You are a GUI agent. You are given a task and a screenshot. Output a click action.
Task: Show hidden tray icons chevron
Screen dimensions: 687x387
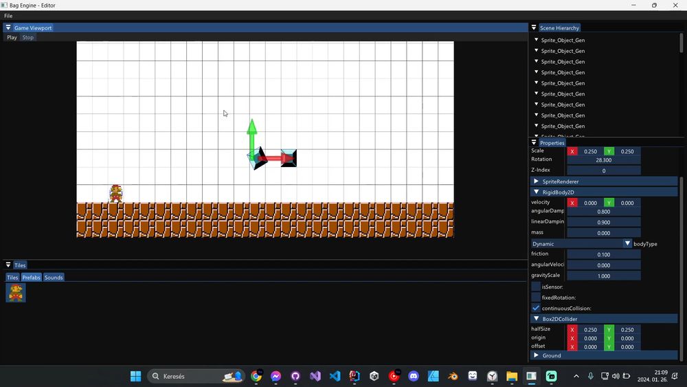click(x=576, y=376)
